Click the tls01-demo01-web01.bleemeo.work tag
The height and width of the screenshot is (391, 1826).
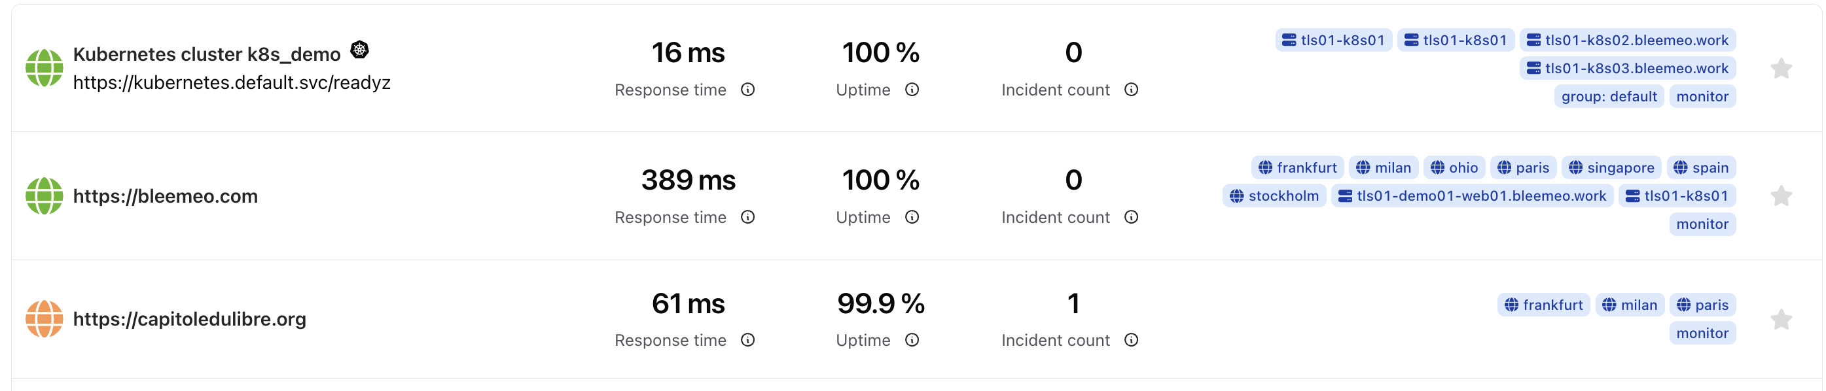(1473, 196)
